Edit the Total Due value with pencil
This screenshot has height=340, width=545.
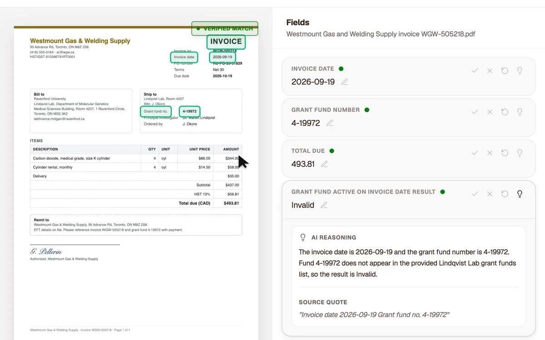click(324, 164)
